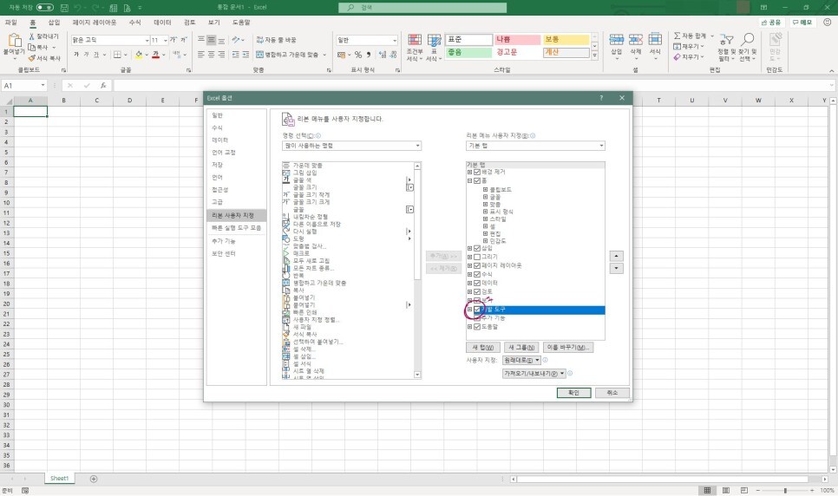The image size is (838, 496).
Task: Expand the 스타일 group node
Action: tap(485, 219)
